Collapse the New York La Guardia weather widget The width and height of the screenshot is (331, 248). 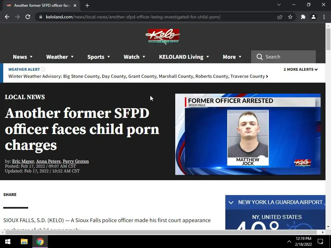231,202
